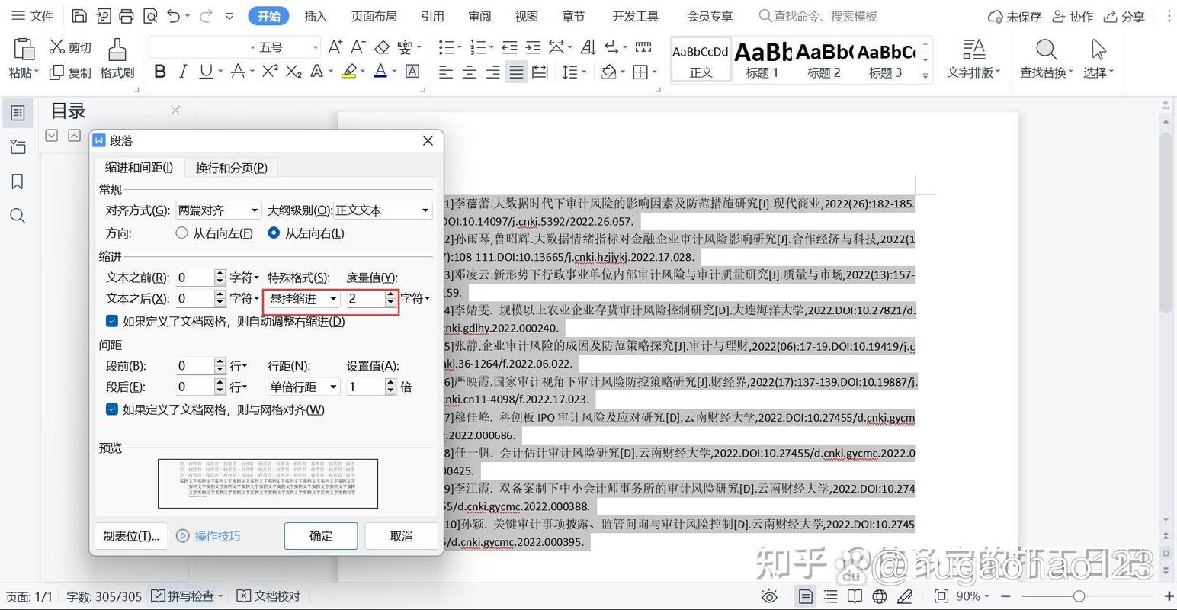This screenshot has width=1177, height=610.
Task: Click the Cut scissors icon
Action: (57, 47)
